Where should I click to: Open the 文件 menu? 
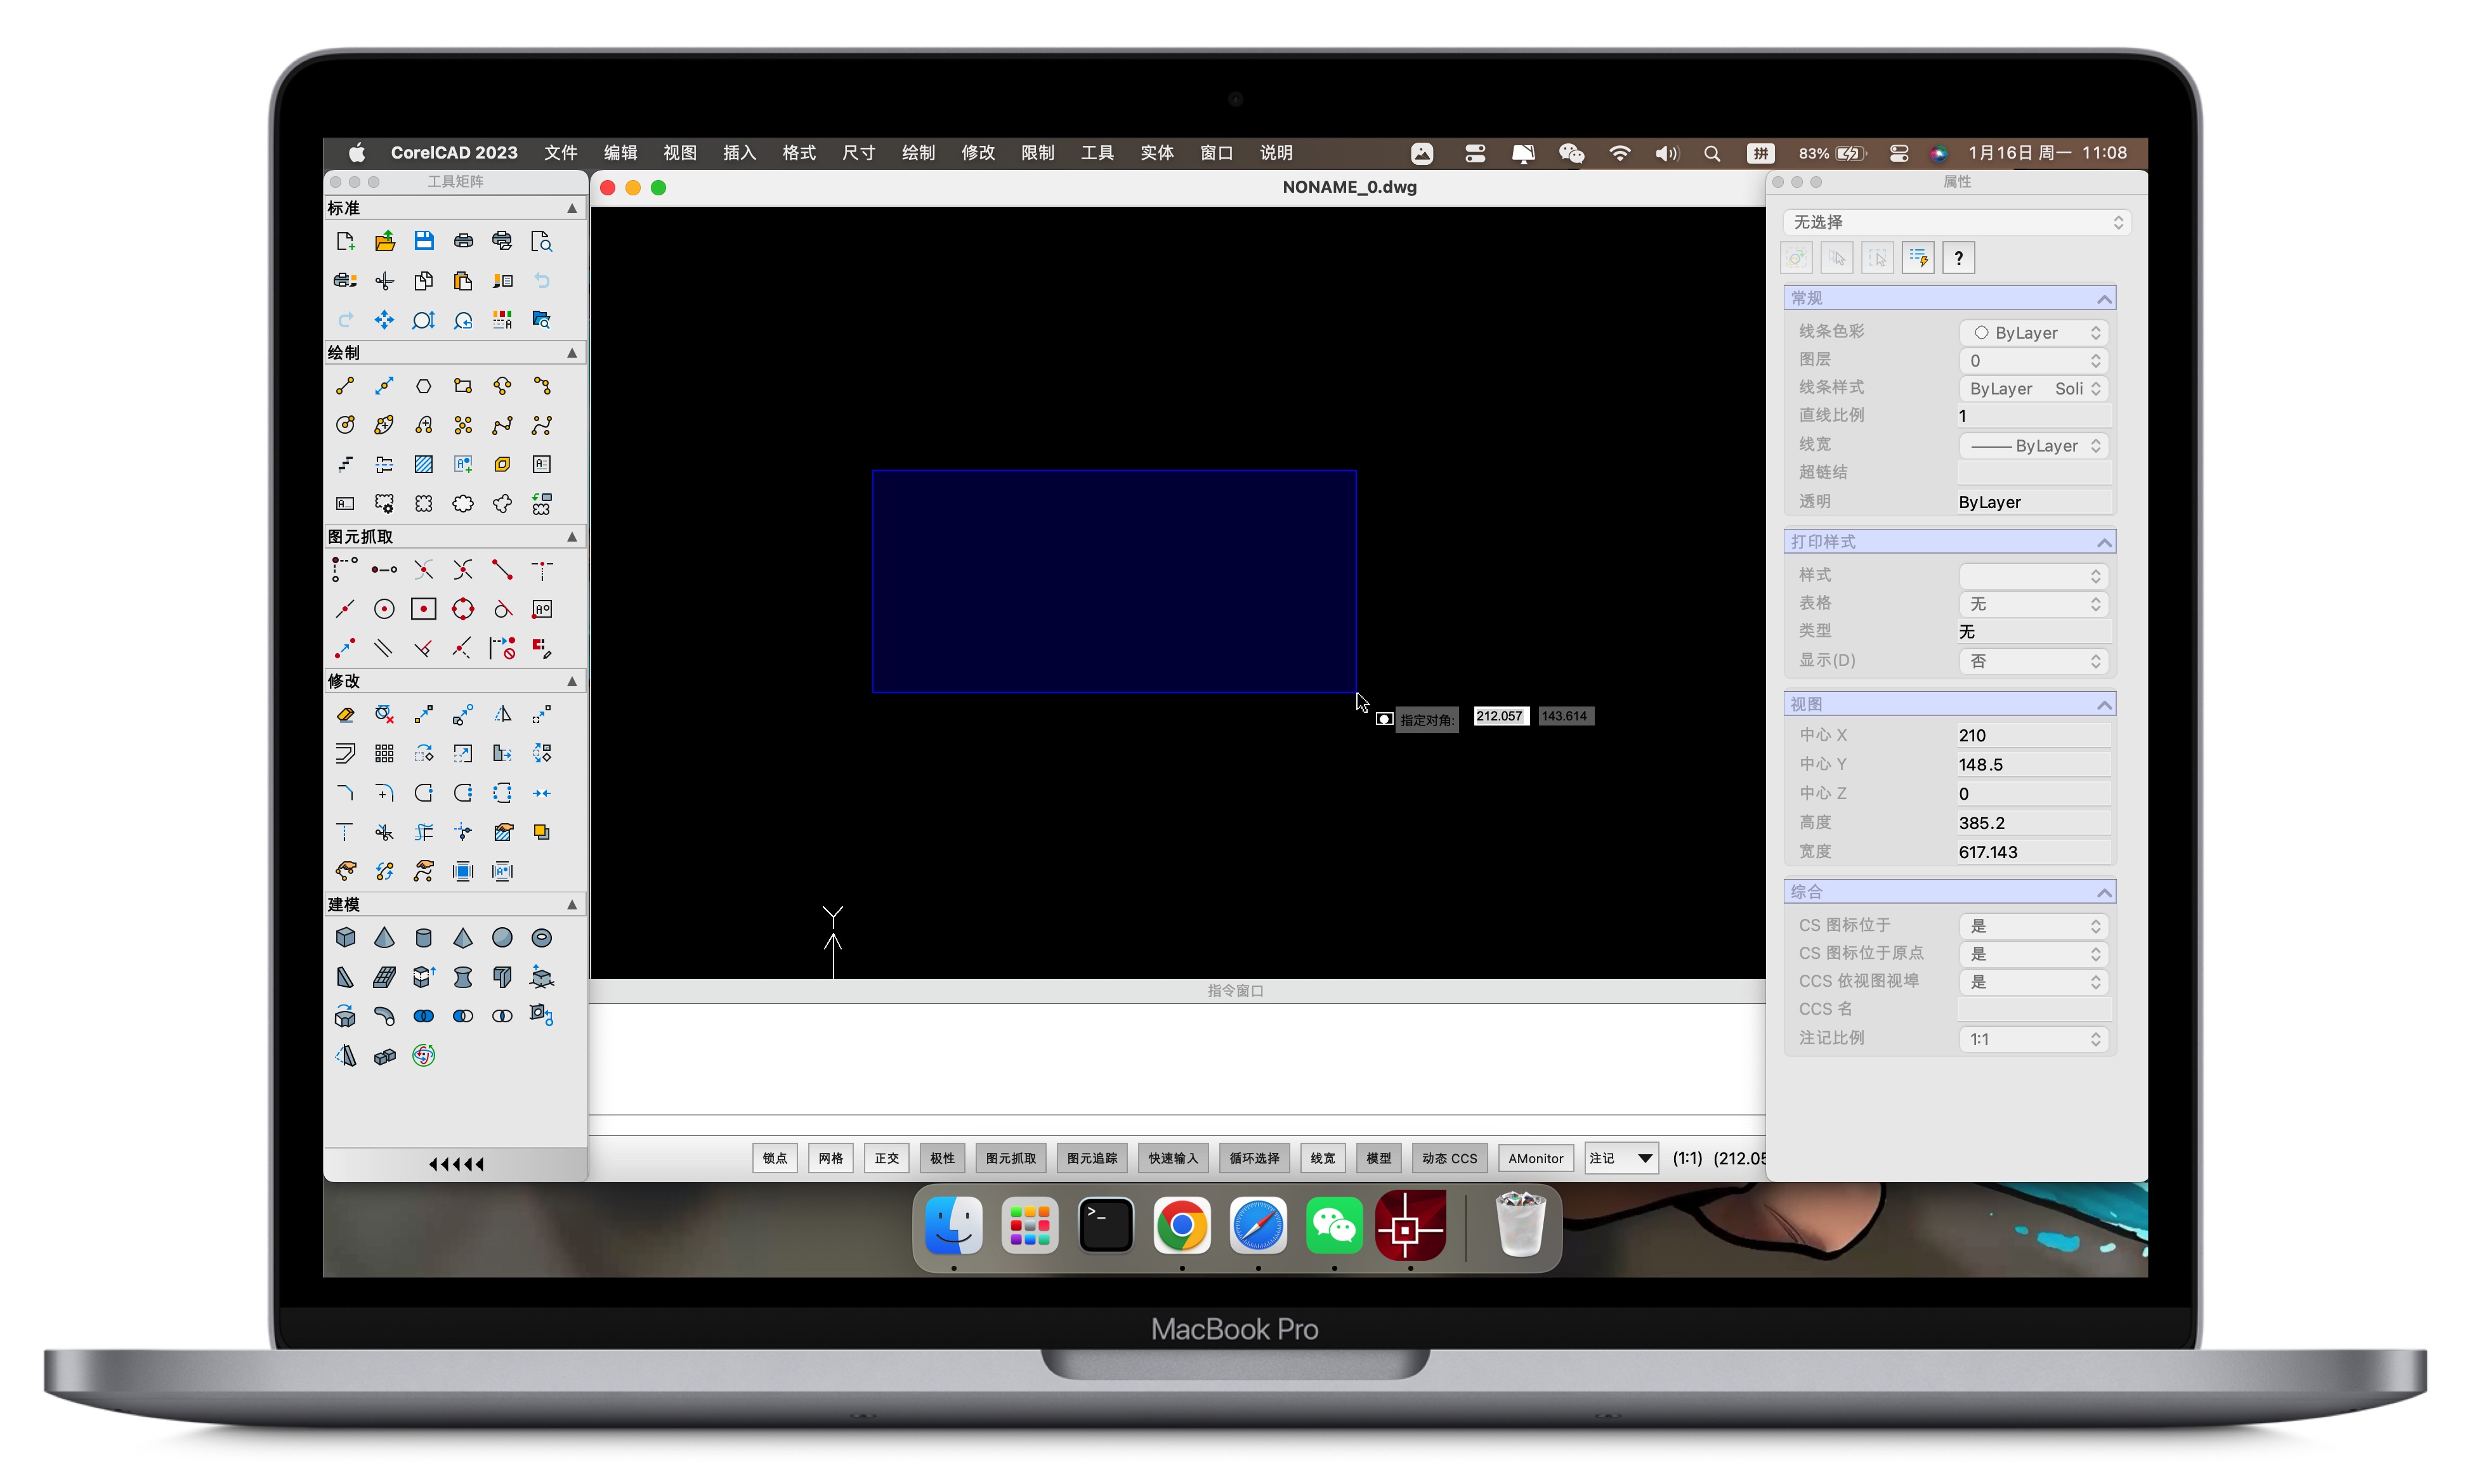point(561,152)
